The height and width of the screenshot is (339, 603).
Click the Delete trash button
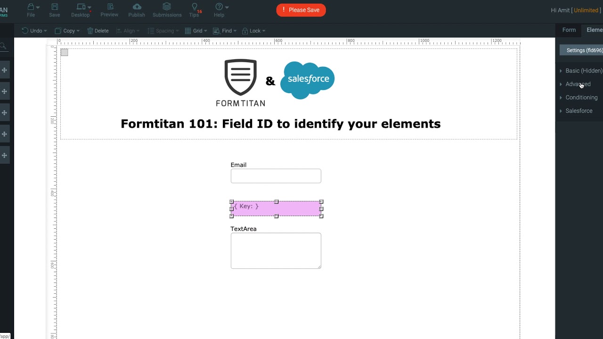[x=98, y=31]
